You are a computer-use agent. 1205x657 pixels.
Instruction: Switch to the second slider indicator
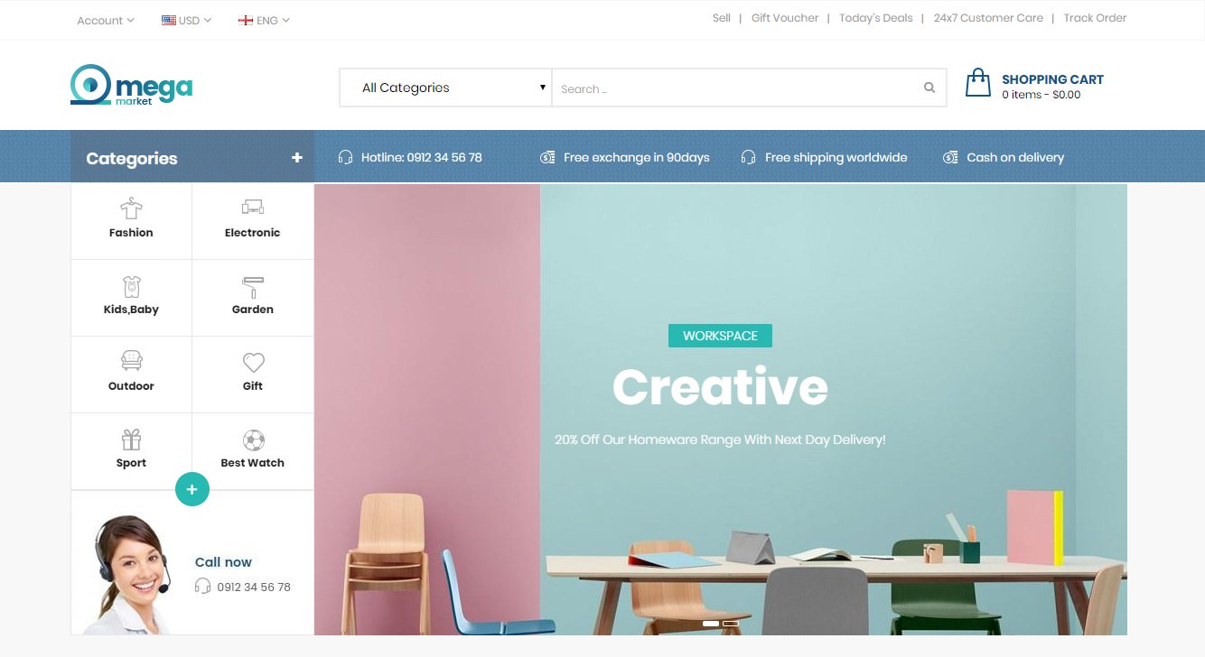[x=731, y=624]
